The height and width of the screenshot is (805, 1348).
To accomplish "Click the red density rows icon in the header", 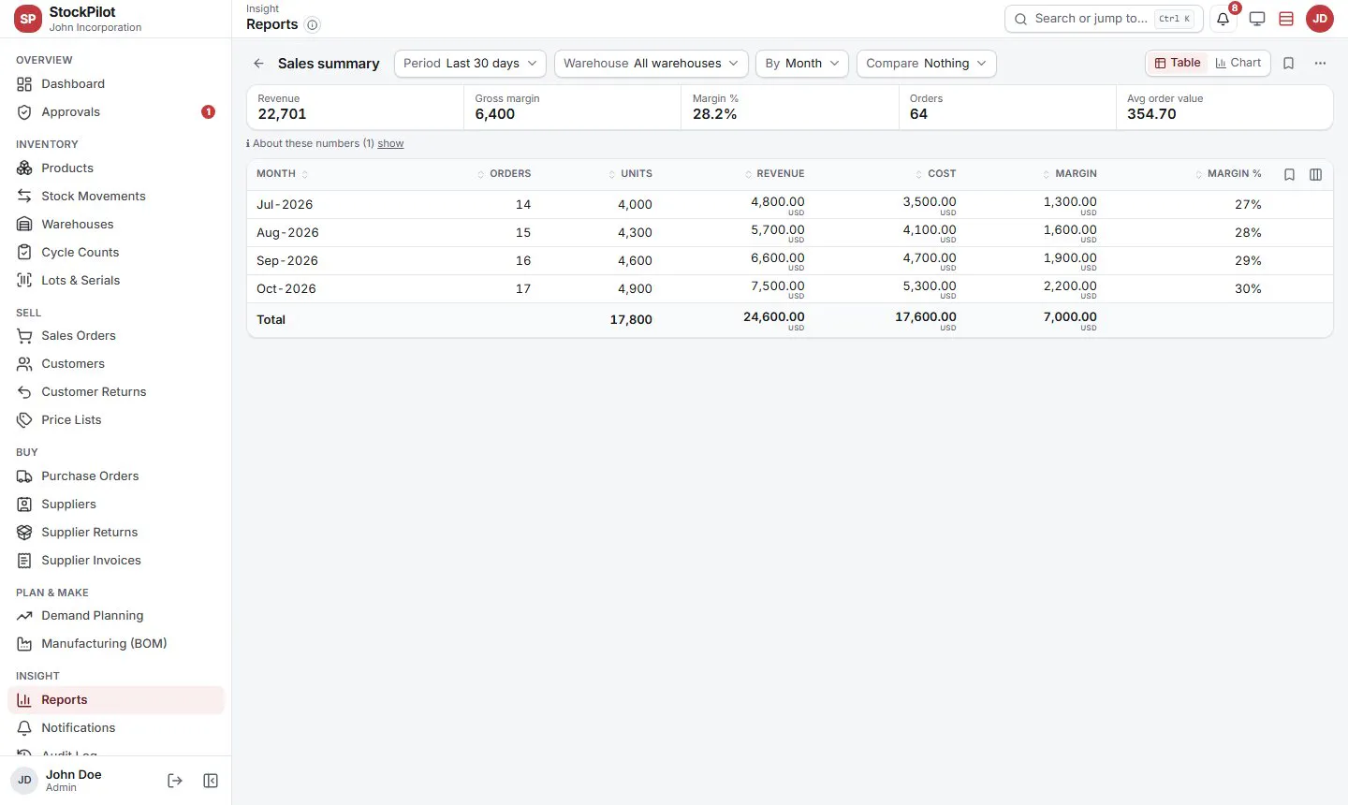I will pos(1286,19).
